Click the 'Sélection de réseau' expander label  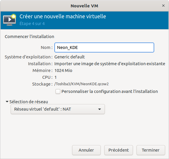tap(29, 102)
